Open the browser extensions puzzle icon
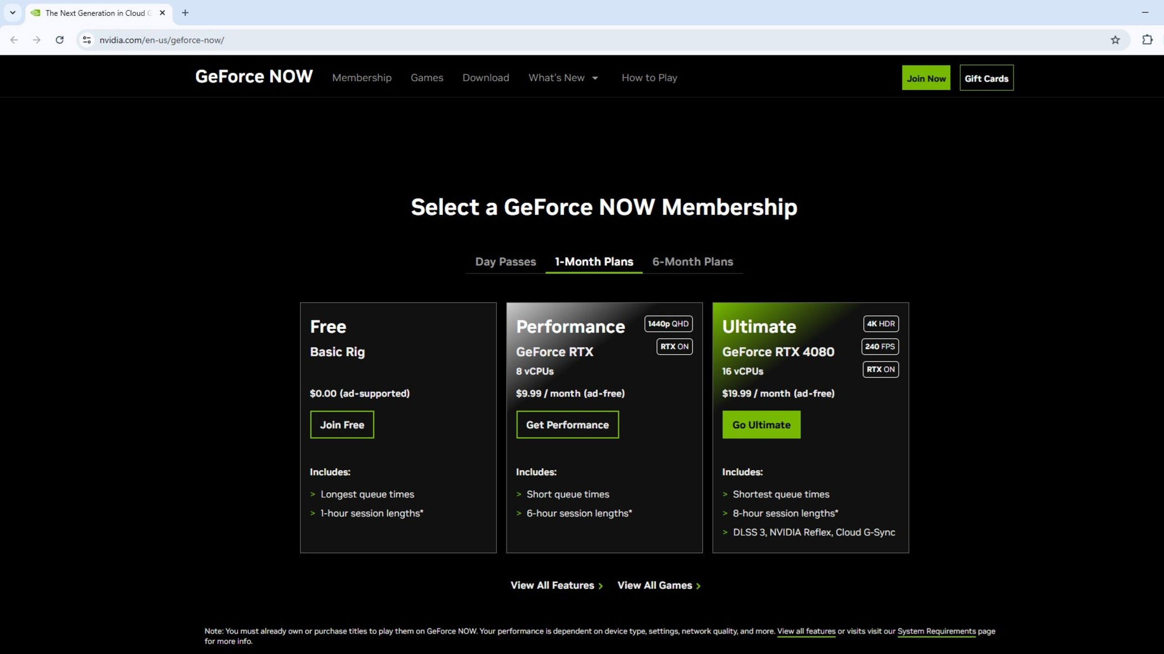The height and width of the screenshot is (654, 1164). pyautogui.click(x=1147, y=40)
